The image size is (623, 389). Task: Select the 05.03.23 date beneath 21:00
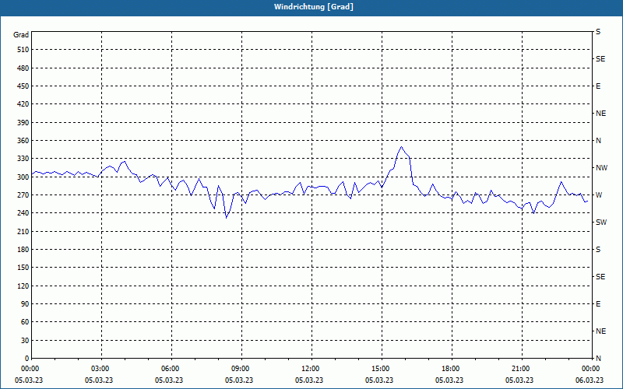(x=519, y=380)
